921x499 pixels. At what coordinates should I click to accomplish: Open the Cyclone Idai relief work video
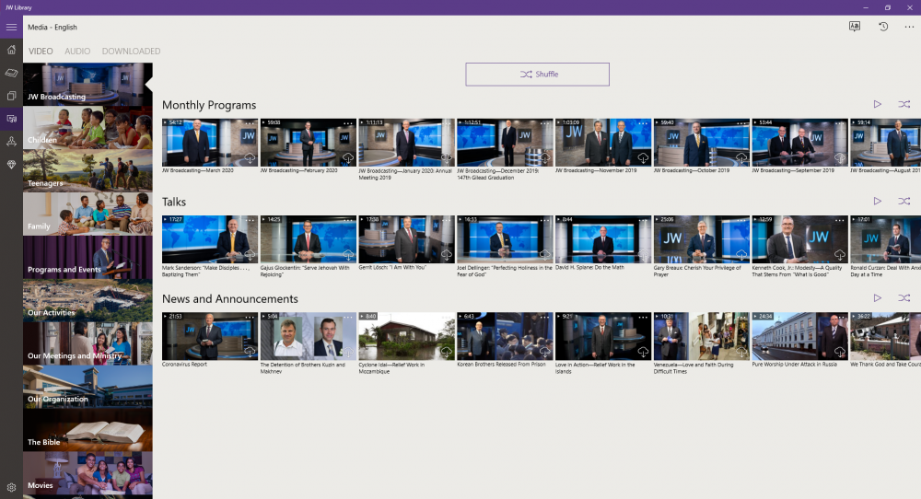406,336
